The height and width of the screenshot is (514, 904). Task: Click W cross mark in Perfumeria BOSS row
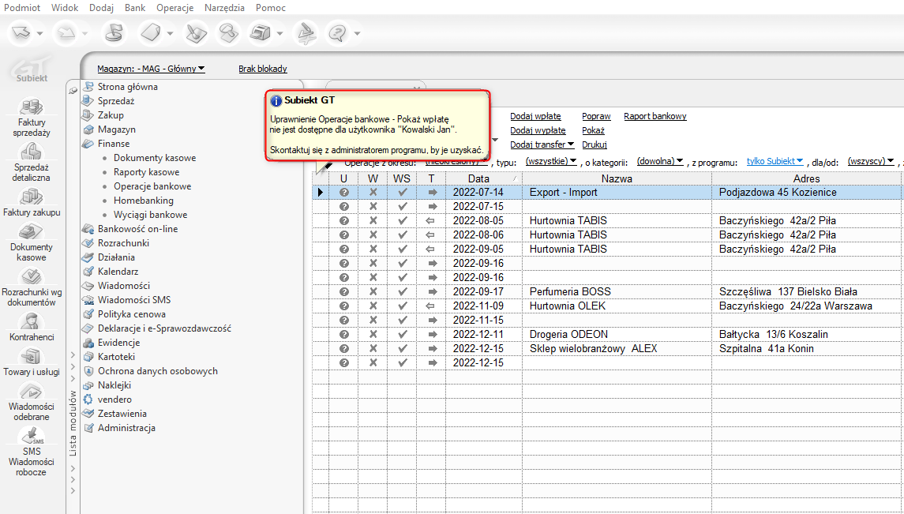click(373, 292)
